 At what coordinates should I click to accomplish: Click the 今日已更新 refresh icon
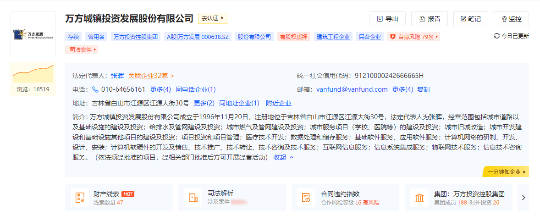pos(496,36)
